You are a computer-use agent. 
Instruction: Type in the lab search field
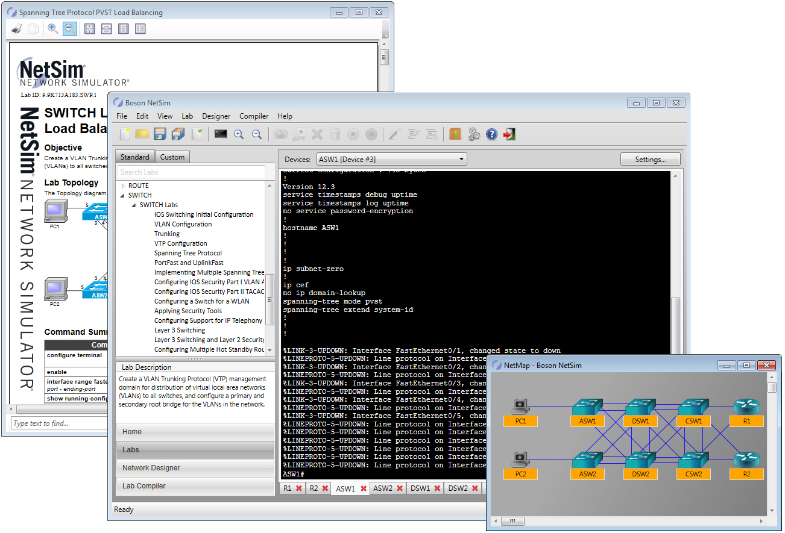point(191,171)
